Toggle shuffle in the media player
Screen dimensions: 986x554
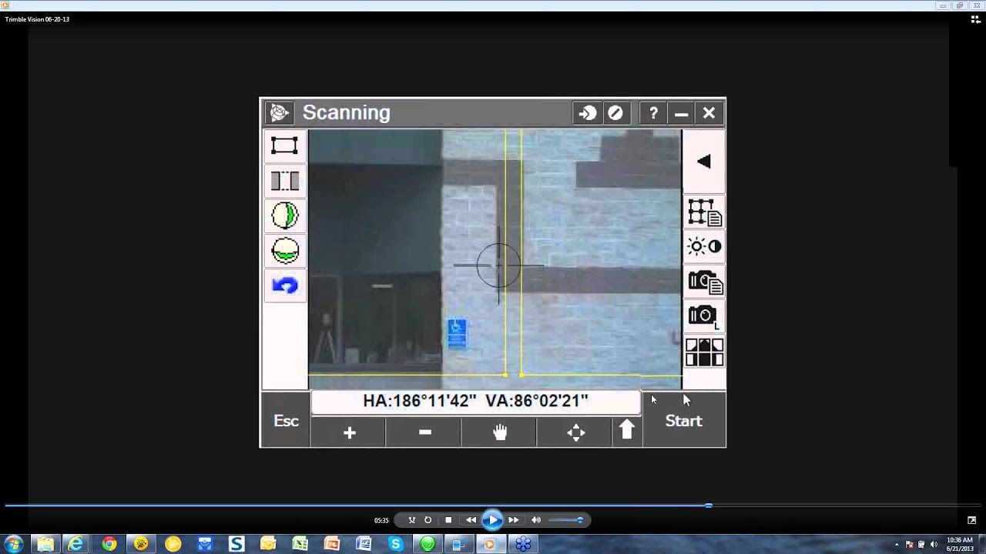click(412, 520)
